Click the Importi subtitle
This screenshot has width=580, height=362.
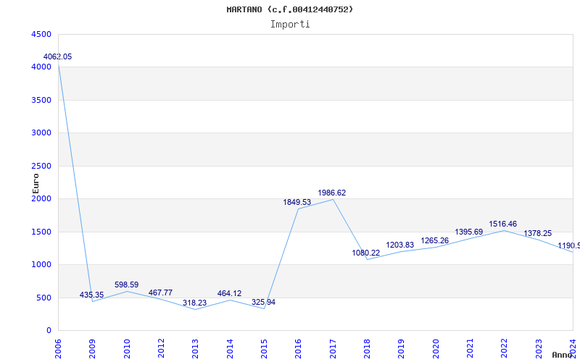(x=290, y=25)
